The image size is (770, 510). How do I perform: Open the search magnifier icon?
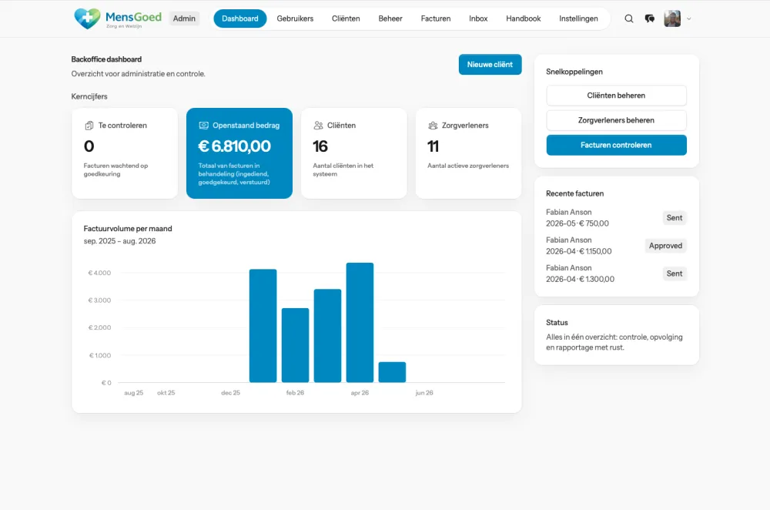628,18
